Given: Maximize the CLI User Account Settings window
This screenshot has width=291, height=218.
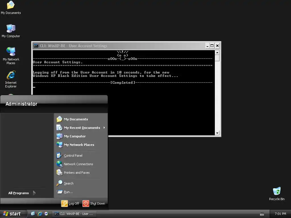Looking at the screenshot, I should (212, 46).
